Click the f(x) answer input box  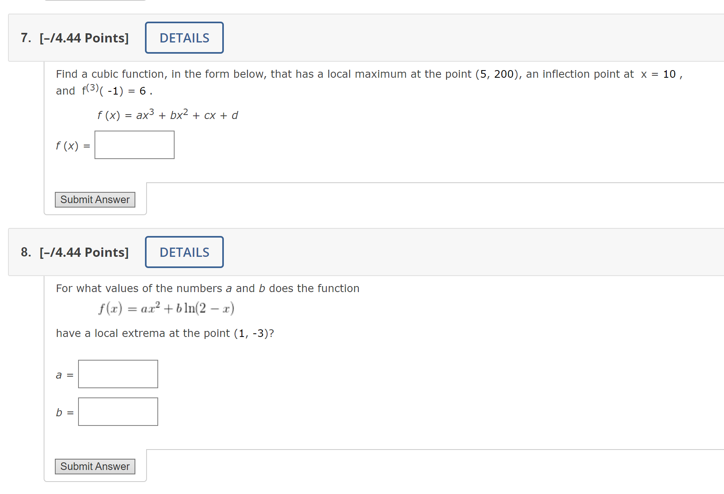134,145
